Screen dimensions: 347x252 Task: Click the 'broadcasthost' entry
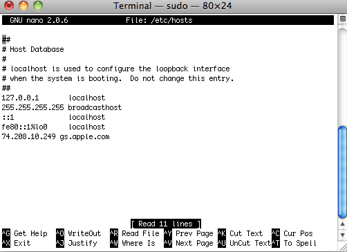tap(95, 107)
